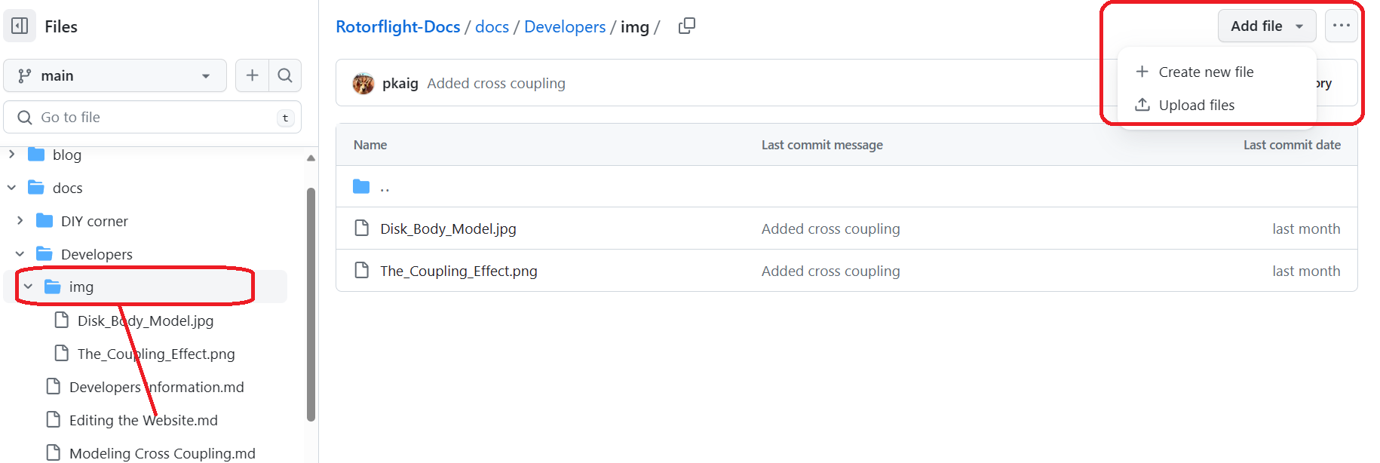The width and height of the screenshot is (1380, 463).
Task: Open Rotorflight-Docs breadcrumb link
Action: coord(397,27)
